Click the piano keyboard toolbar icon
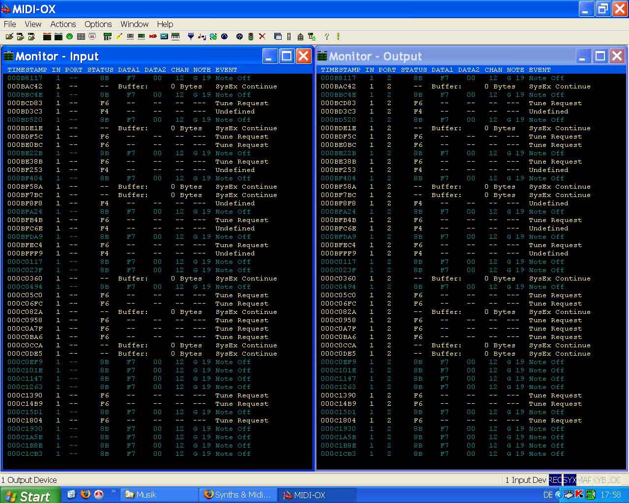Viewport: 629px width, 503px height. [175, 36]
